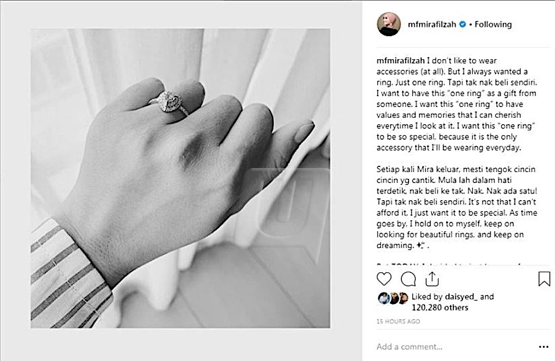Viewport: 555px width, 361px height.
Task: Click the liker avatars beside Liked by
Action: tap(393, 298)
